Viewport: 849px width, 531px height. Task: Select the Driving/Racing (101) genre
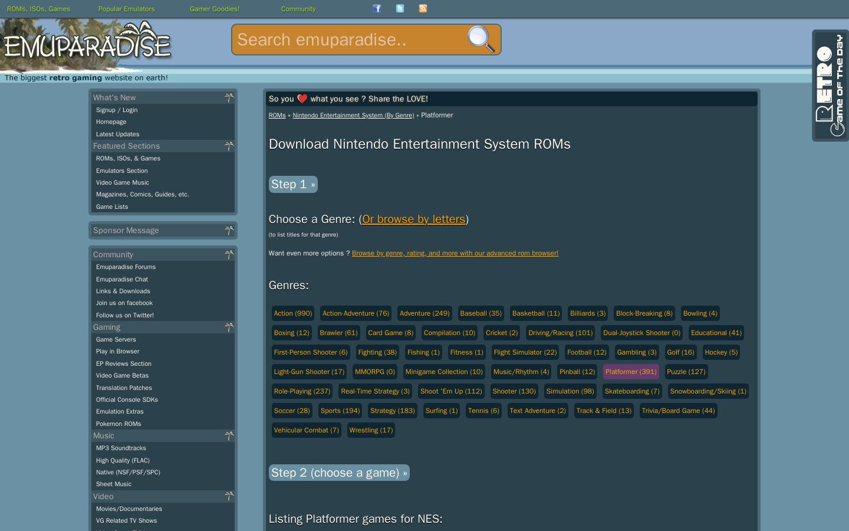[x=561, y=333]
